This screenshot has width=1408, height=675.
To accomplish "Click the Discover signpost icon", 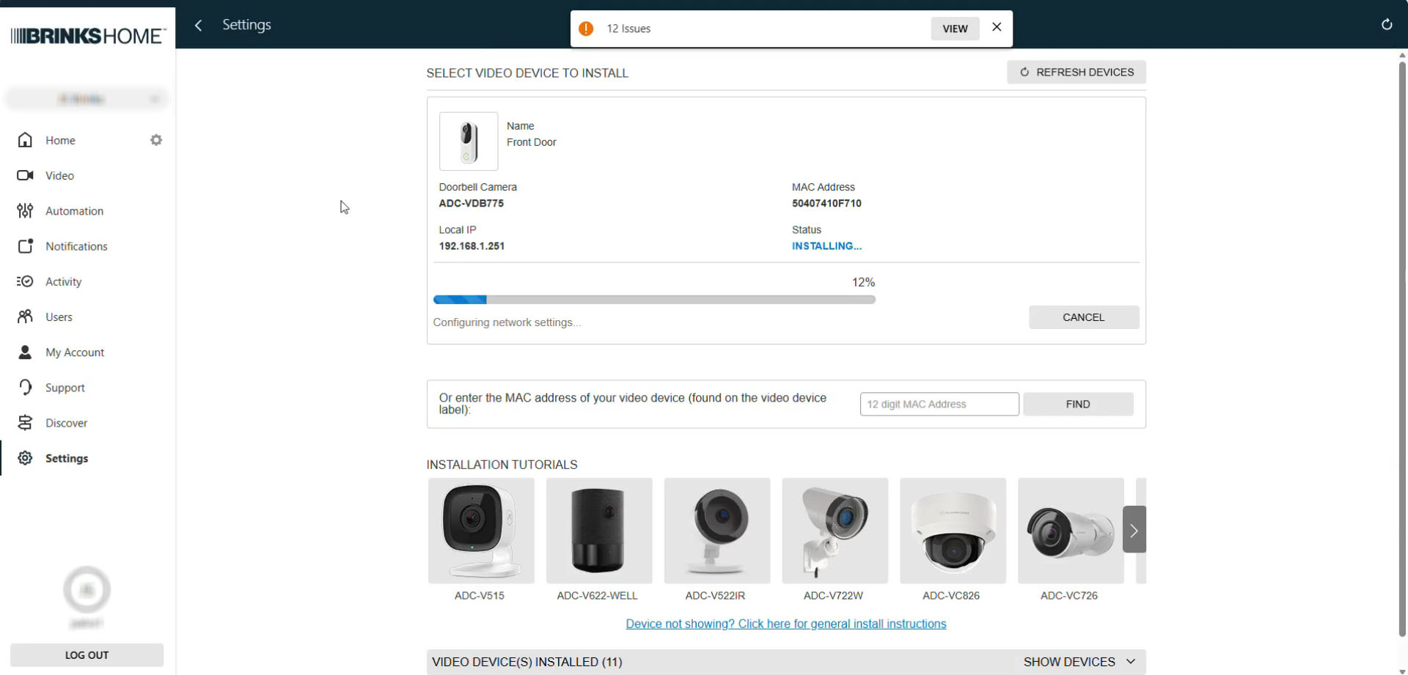I will [25, 423].
